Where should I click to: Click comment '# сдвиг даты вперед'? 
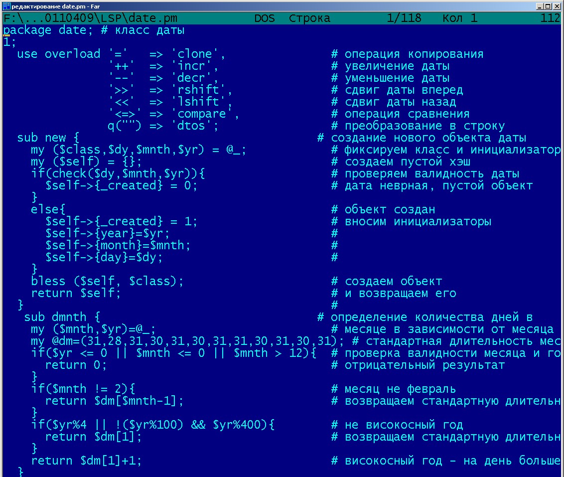click(x=397, y=90)
